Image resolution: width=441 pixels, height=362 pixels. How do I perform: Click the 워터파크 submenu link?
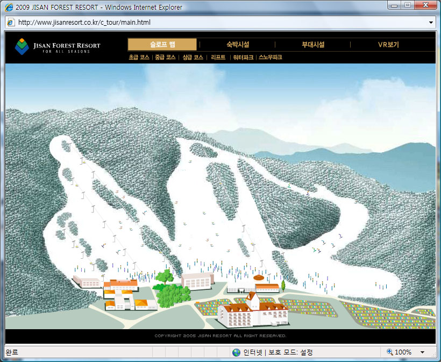[243, 57]
